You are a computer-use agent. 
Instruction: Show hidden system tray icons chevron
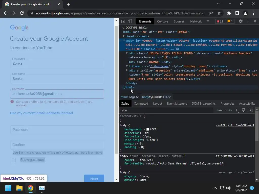215,188
